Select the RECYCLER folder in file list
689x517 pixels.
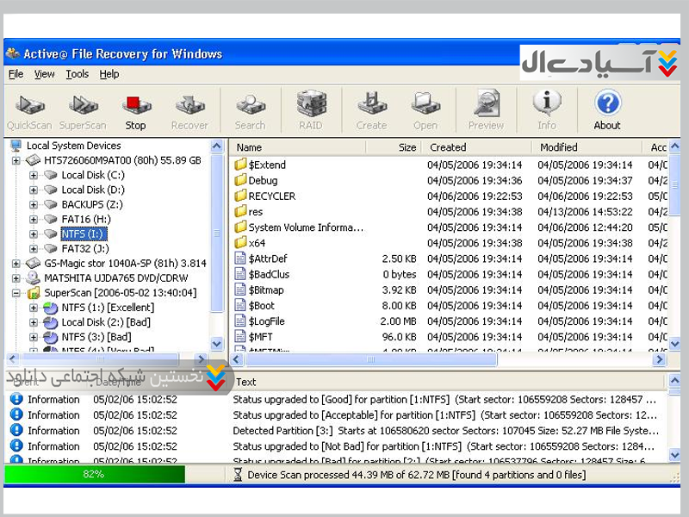pyautogui.click(x=271, y=196)
